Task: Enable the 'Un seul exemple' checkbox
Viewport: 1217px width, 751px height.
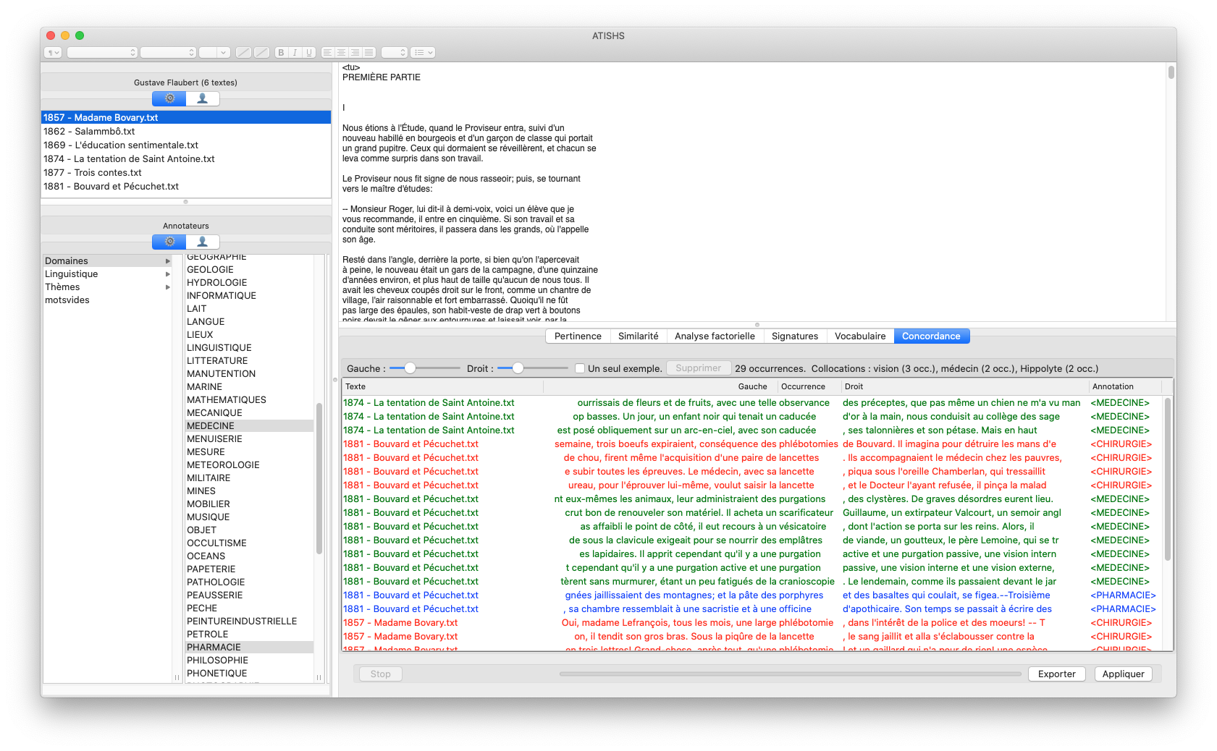Action: [x=580, y=368]
